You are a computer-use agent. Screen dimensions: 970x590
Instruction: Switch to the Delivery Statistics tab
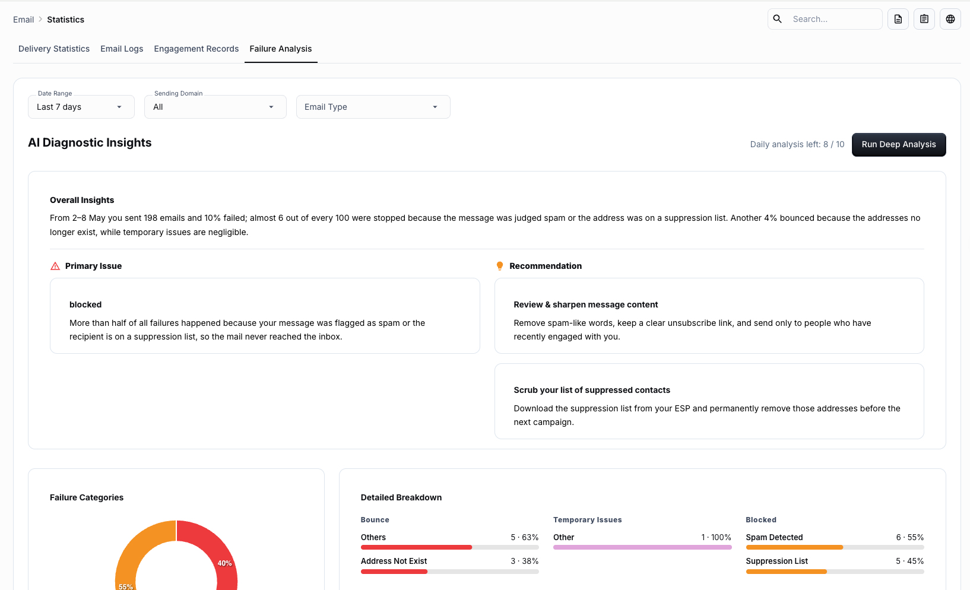(54, 49)
